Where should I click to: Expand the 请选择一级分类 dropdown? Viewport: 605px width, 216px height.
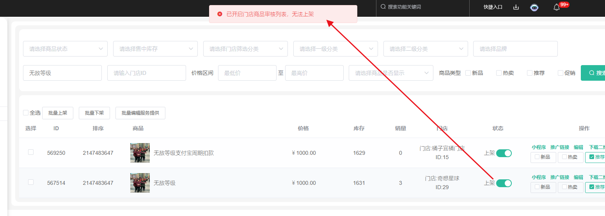[335, 49]
